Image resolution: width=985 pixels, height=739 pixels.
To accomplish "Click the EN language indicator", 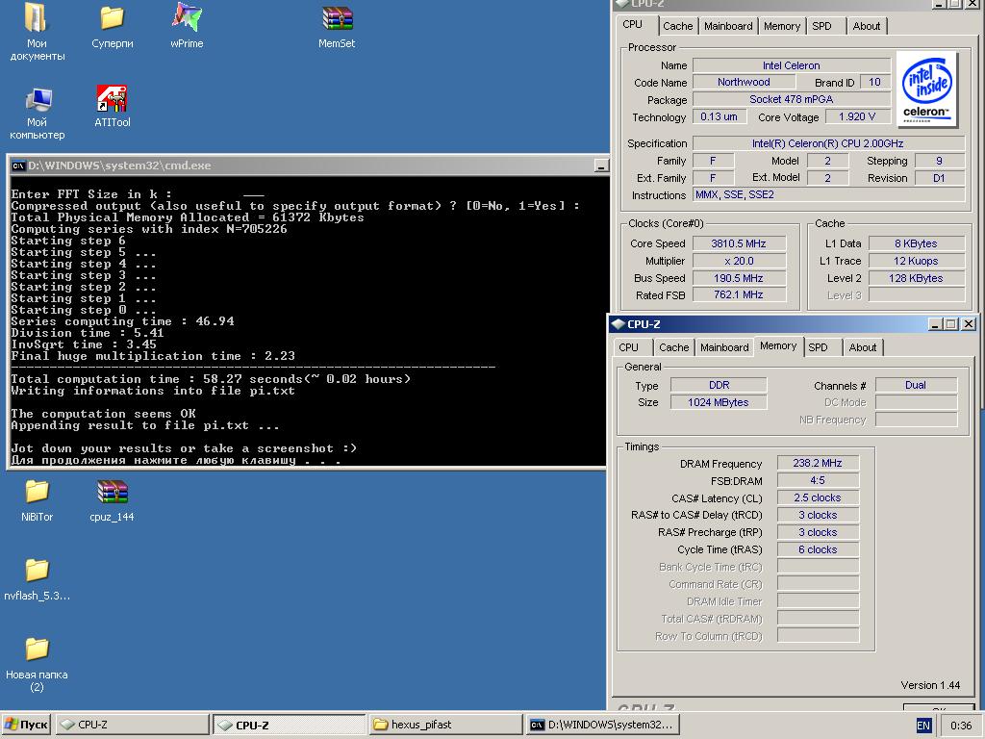I will (x=922, y=726).
